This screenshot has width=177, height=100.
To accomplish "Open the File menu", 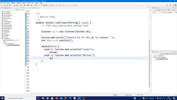I will click(1, 3).
